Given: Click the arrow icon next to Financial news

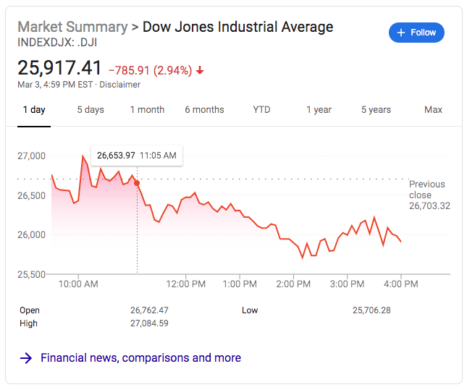Looking at the screenshot, I should pyautogui.click(x=26, y=358).
